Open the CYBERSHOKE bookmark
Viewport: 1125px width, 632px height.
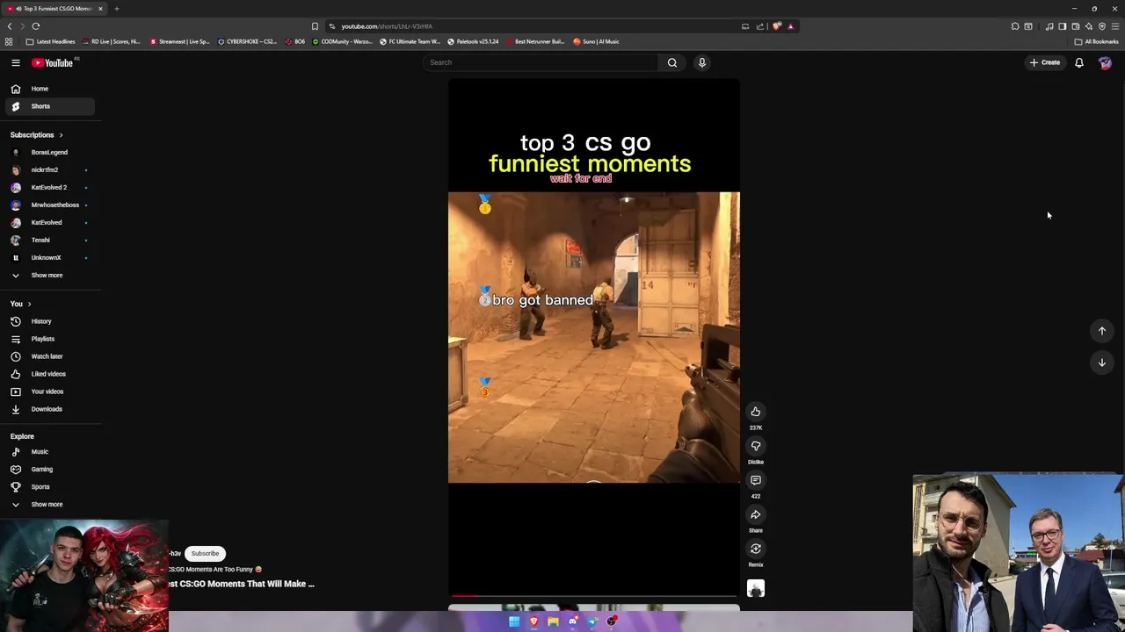pos(246,41)
